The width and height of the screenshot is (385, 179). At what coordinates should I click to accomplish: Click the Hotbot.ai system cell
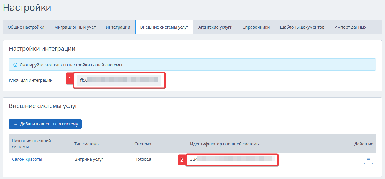click(x=143, y=159)
